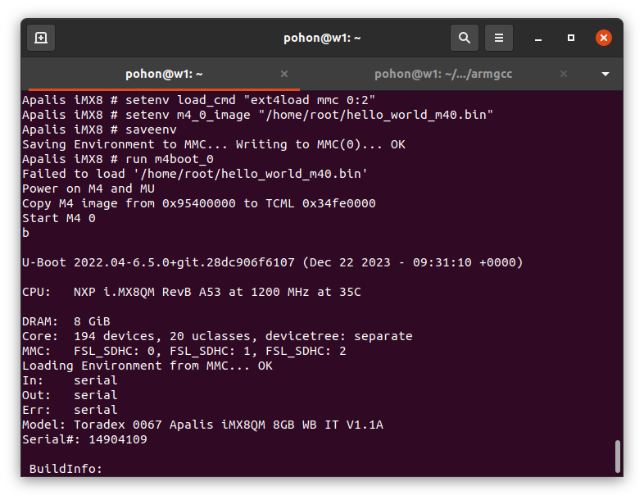Click the terminal scrollbar thumb

click(x=617, y=456)
